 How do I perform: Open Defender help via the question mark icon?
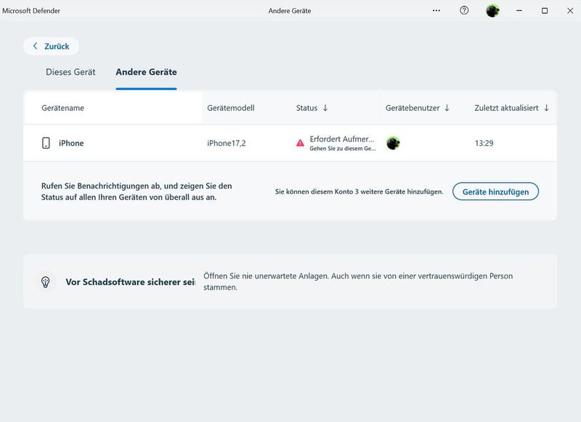pyautogui.click(x=463, y=9)
